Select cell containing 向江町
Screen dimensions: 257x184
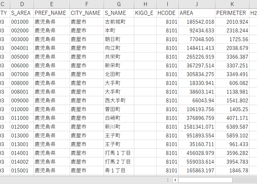[x=119, y=48]
